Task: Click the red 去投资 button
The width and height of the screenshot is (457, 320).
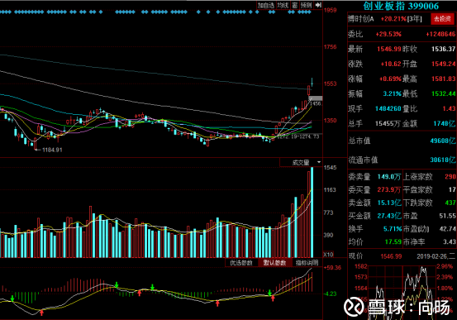Action: click(442, 19)
